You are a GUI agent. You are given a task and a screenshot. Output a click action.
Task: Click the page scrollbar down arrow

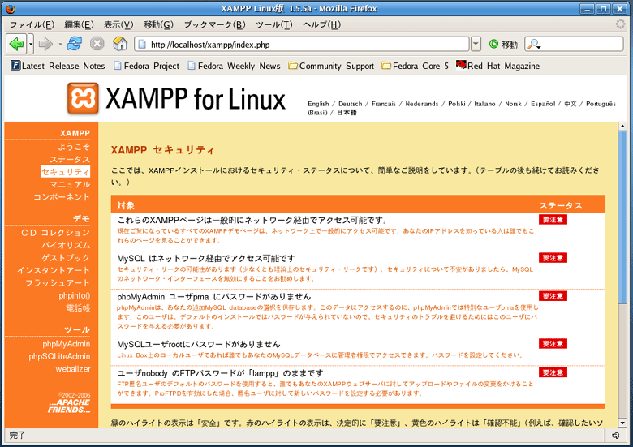point(622,423)
